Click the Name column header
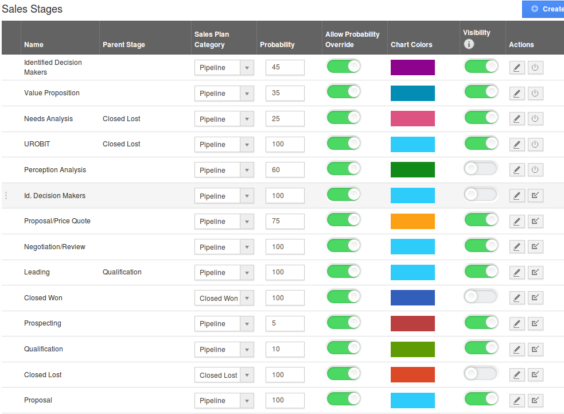Viewport: 564px width, 414px height. pos(34,45)
